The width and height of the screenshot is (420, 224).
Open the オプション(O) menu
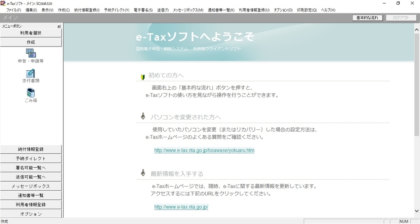pyautogui.click(x=283, y=10)
